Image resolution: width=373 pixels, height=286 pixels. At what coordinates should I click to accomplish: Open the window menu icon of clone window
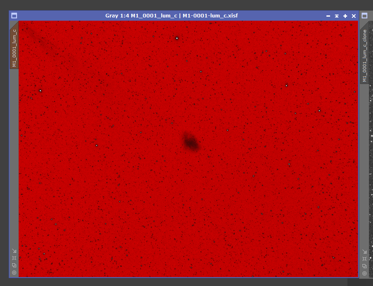pos(364,16)
